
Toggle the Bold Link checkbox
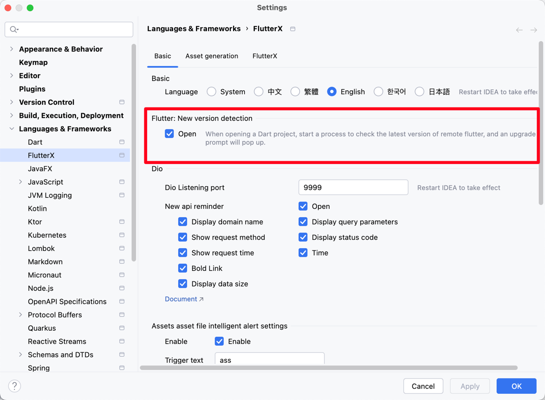(x=183, y=268)
